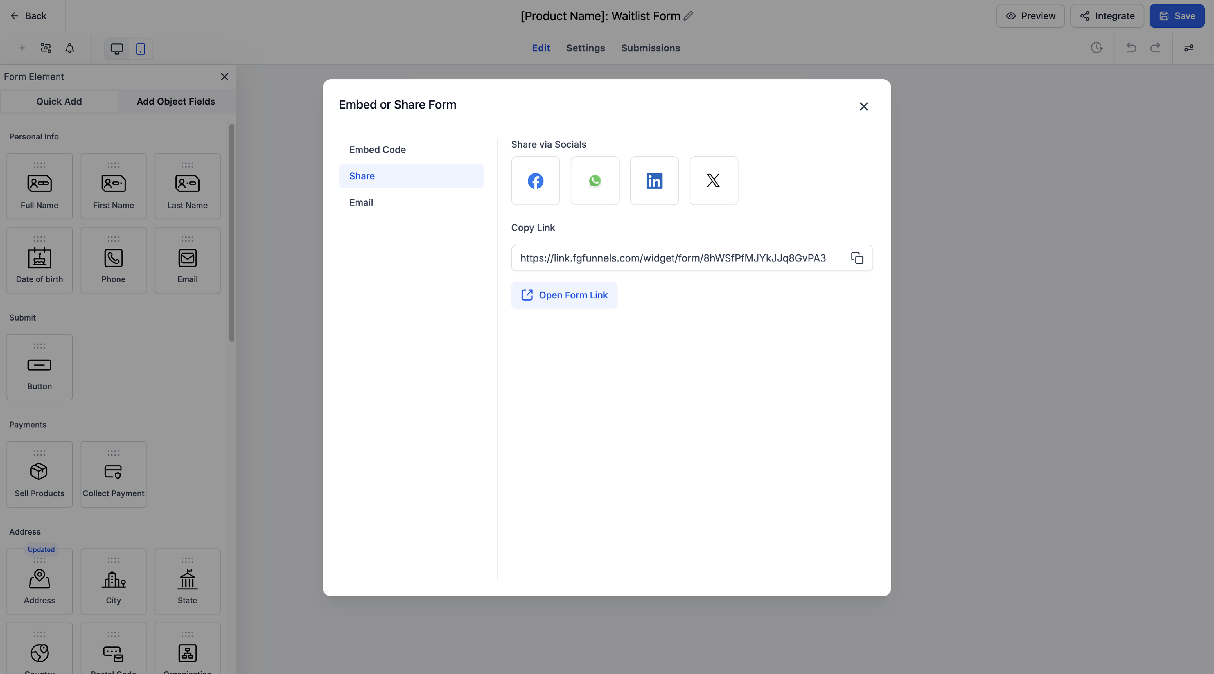Click the Open Form Link button
Viewport: 1214px width, 674px height.
pyautogui.click(x=564, y=295)
